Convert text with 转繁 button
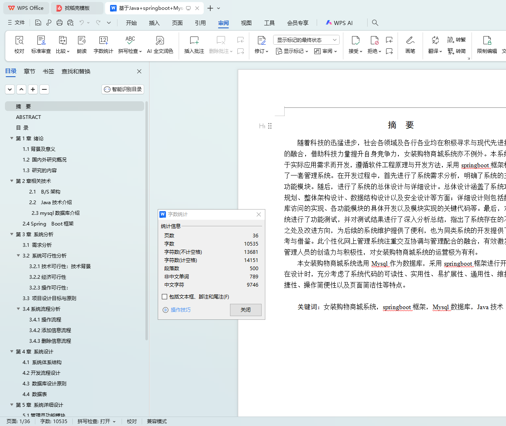The height and width of the screenshot is (426, 506). [456, 40]
